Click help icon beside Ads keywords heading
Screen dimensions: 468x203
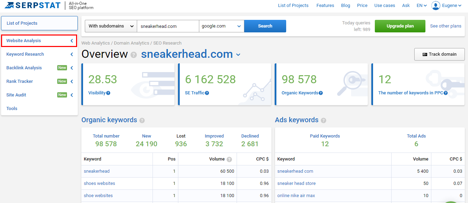(324, 120)
